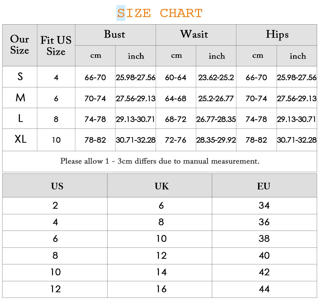Viewport: 319px width, 302px height.
Task: Click the S size row label
Action: [x=20, y=77]
